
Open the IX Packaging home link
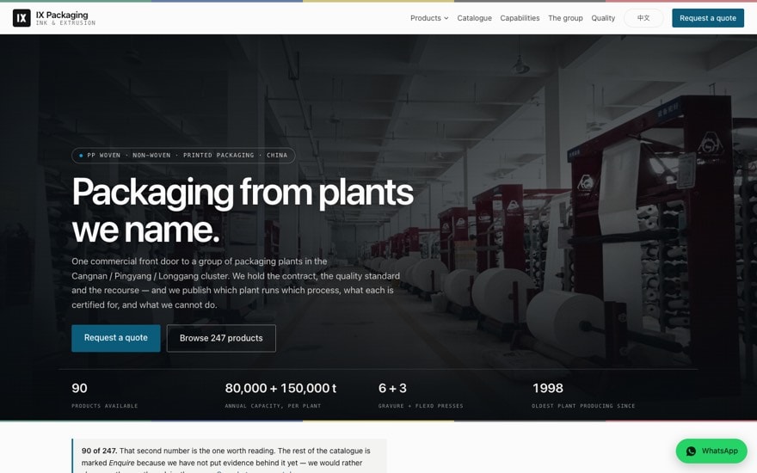tap(54, 18)
